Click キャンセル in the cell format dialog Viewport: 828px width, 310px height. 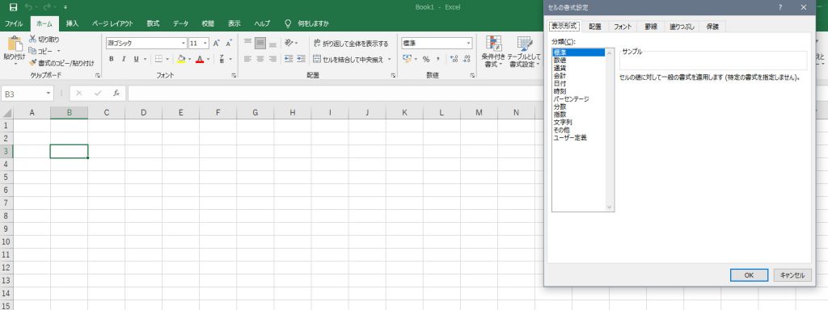coord(792,274)
